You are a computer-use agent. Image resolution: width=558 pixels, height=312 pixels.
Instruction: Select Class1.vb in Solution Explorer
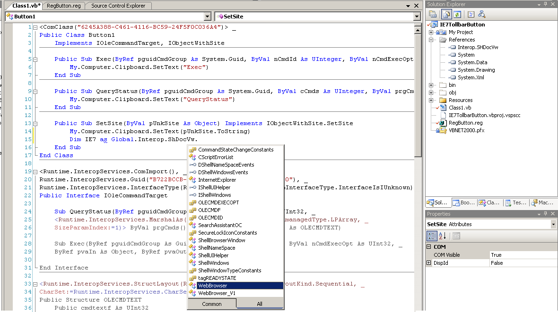[460, 108]
